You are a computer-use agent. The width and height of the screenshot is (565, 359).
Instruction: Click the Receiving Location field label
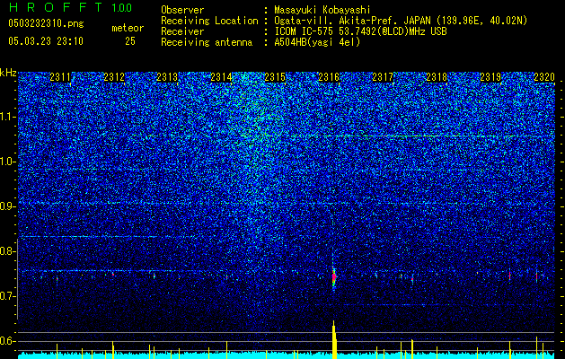209,21
